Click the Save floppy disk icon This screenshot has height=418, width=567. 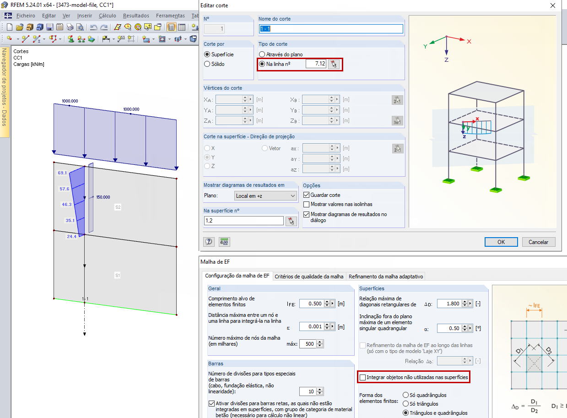[x=49, y=27]
